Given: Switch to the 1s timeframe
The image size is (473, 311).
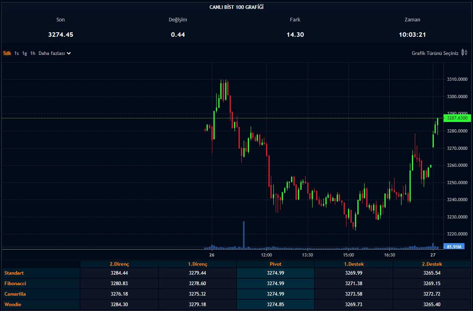Looking at the screenshot, I should point(17,53).
